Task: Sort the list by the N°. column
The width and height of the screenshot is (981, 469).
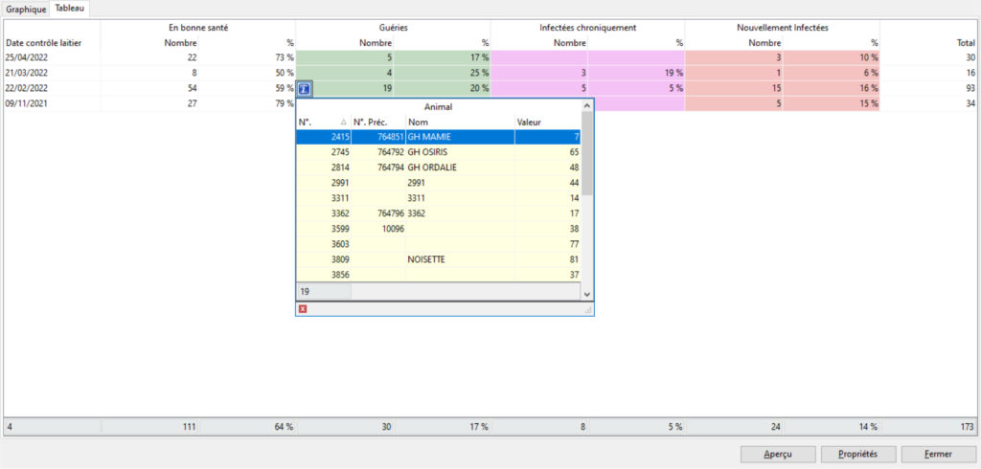Action: (323, 123)
